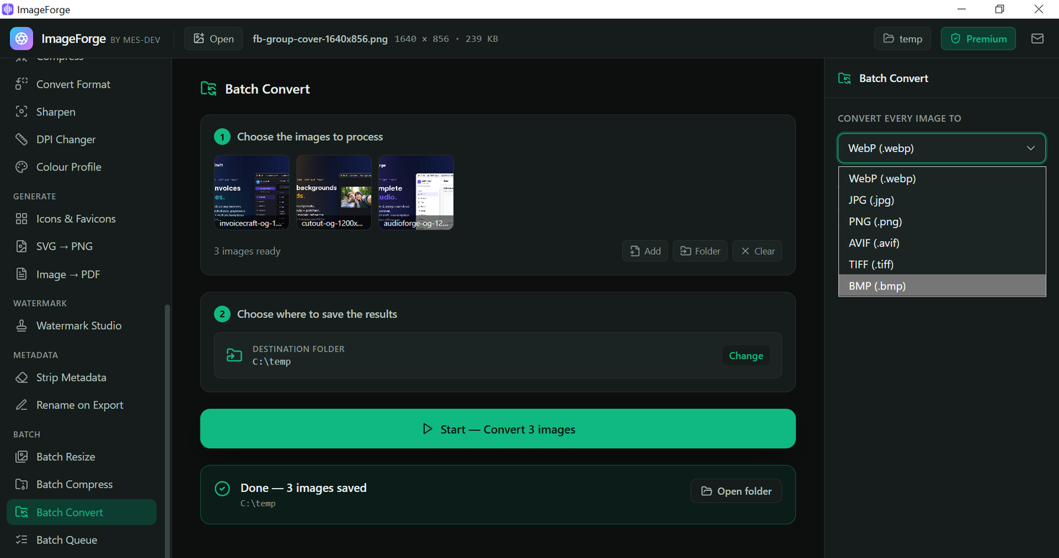Image resolution: width=1059 pixels, height=558 pixels.
Task: Choose AVIF (.avif) in the dropdown list
Action: tap(942, 243)
